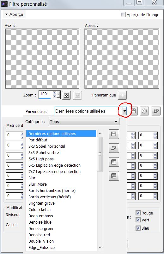
Task: Click the preset list scrollbar thumb
Action: pyautogui.click(x=100, y=154)
